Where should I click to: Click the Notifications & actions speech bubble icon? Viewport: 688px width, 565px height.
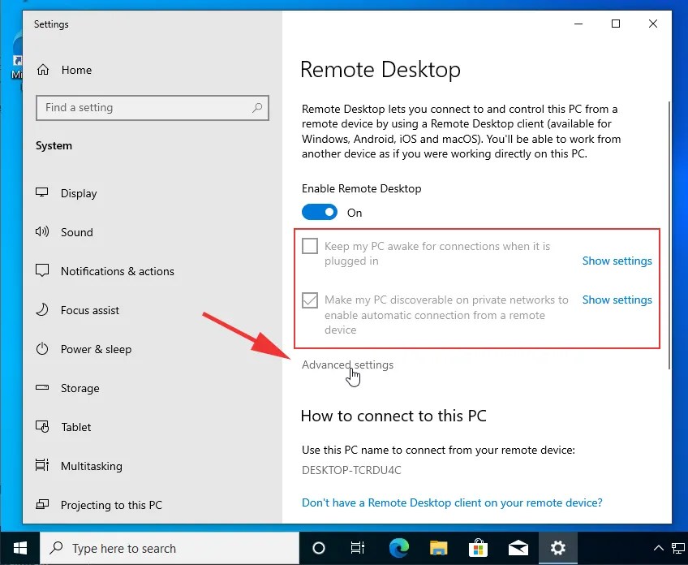click(x=41, y=270)
